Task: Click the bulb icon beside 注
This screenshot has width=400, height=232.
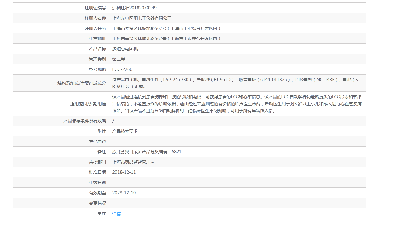Action: [x=99, y=214]
